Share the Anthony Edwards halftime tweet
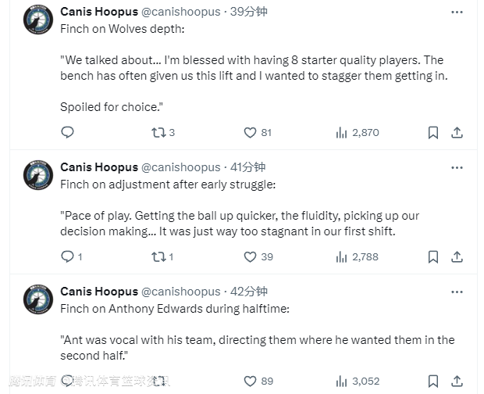This screenshot has width=484, height=394. [x=457, y=381]
